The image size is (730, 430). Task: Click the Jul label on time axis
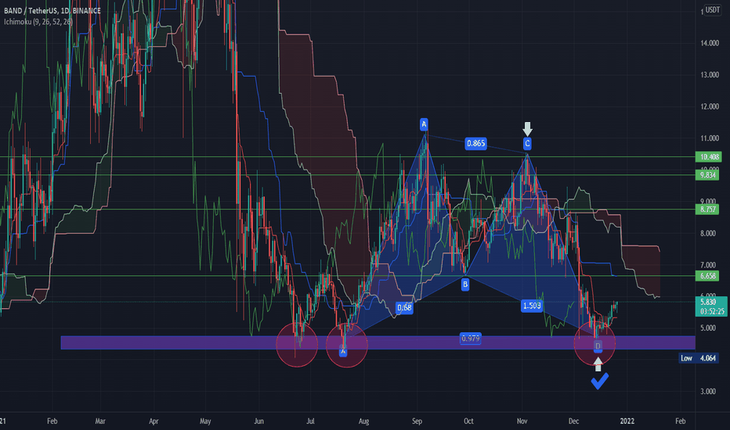point(310,421)
